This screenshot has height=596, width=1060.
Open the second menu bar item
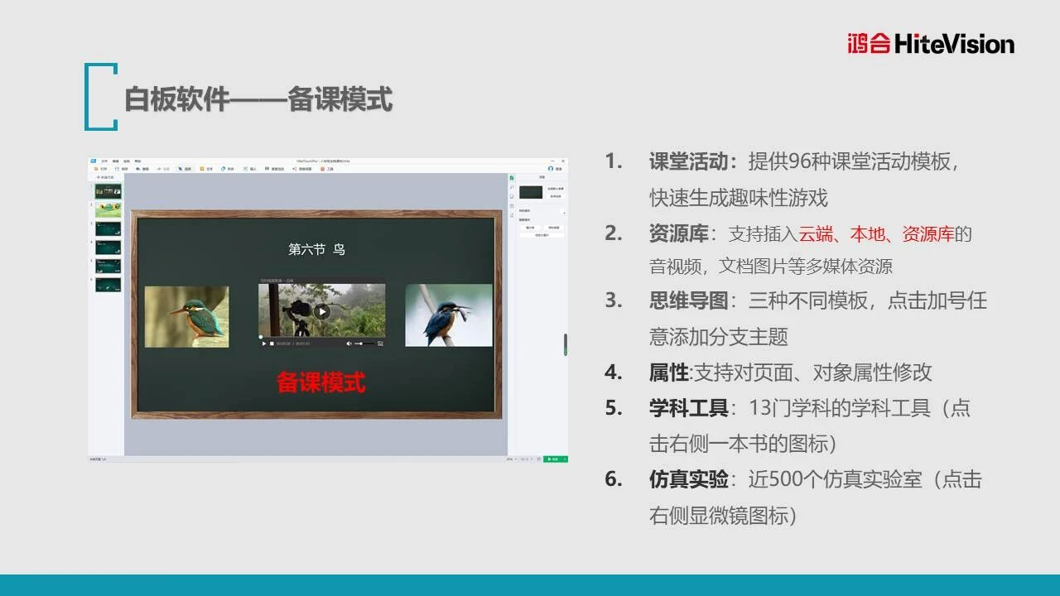tap(116, 161)
